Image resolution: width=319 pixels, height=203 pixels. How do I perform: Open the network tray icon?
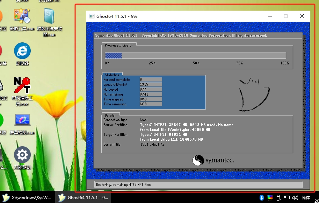287,197
